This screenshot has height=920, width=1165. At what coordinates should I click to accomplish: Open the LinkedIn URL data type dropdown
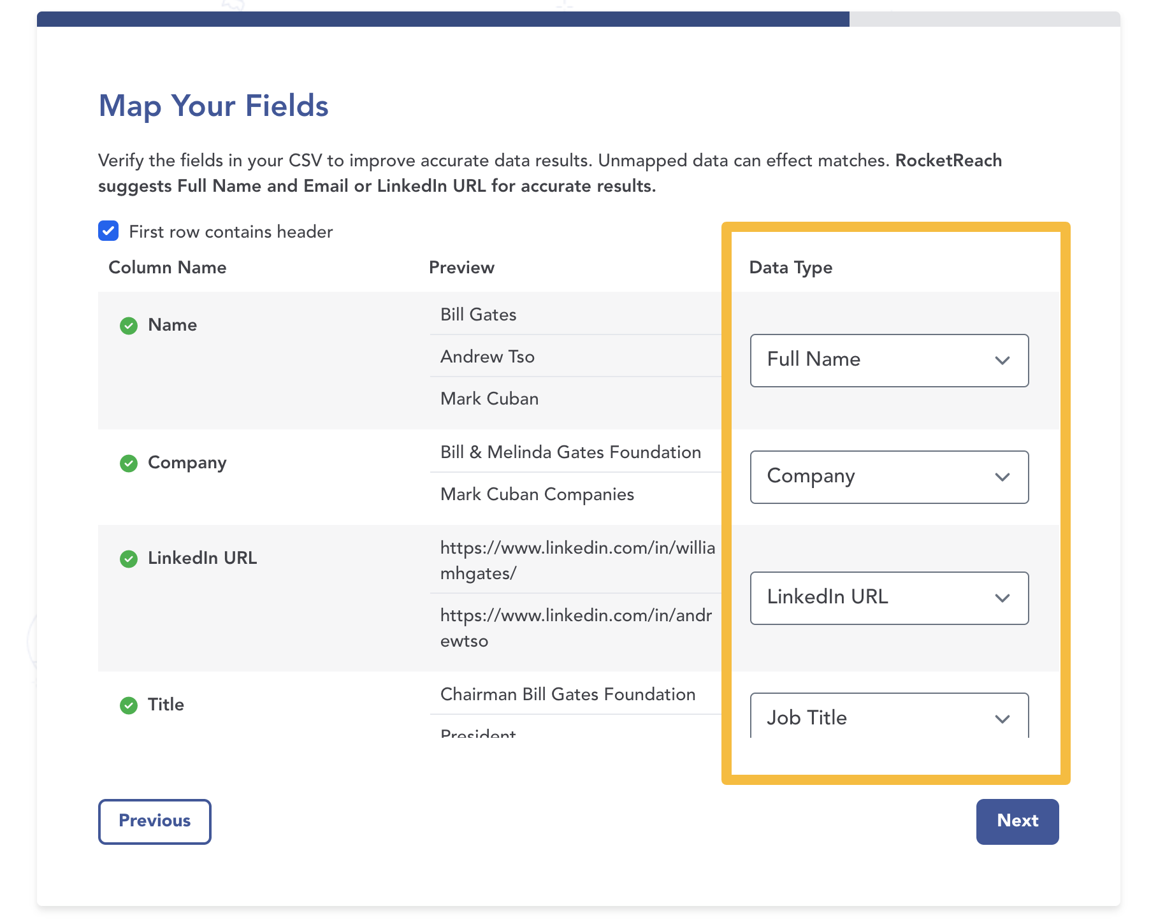click(x=889, y=598)
